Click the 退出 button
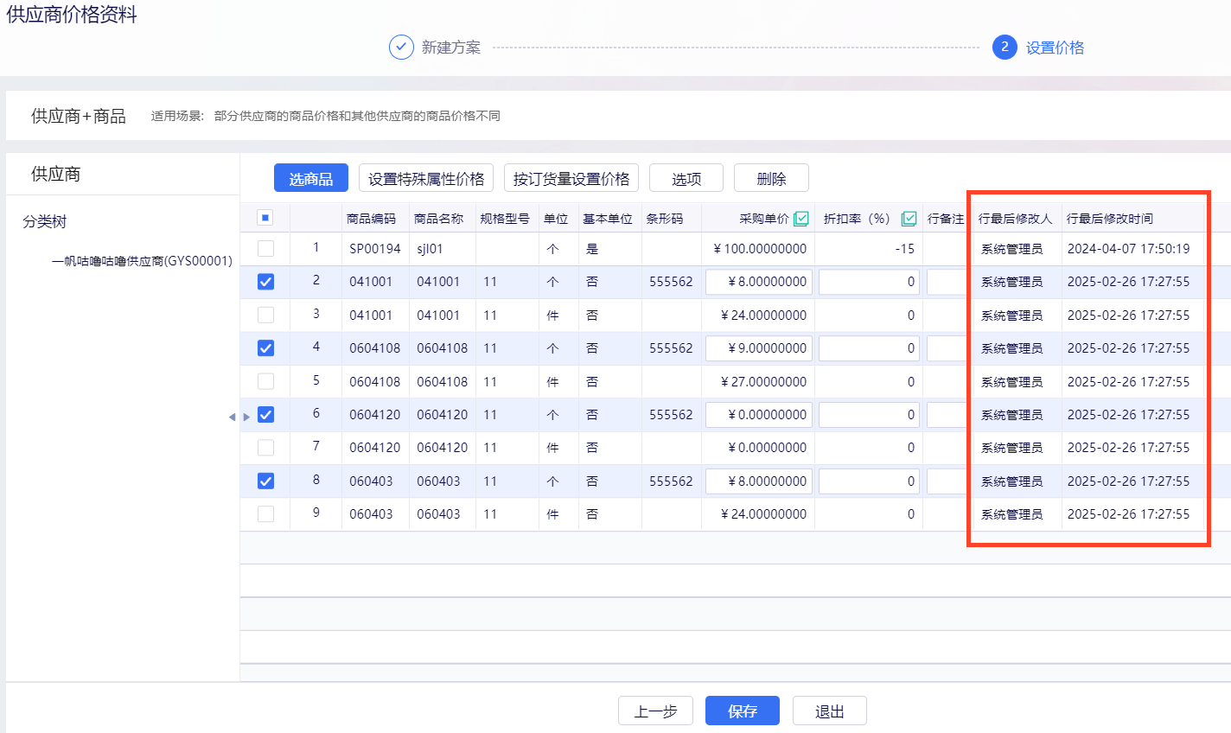 pyautogui.click(x=830, y=711)
